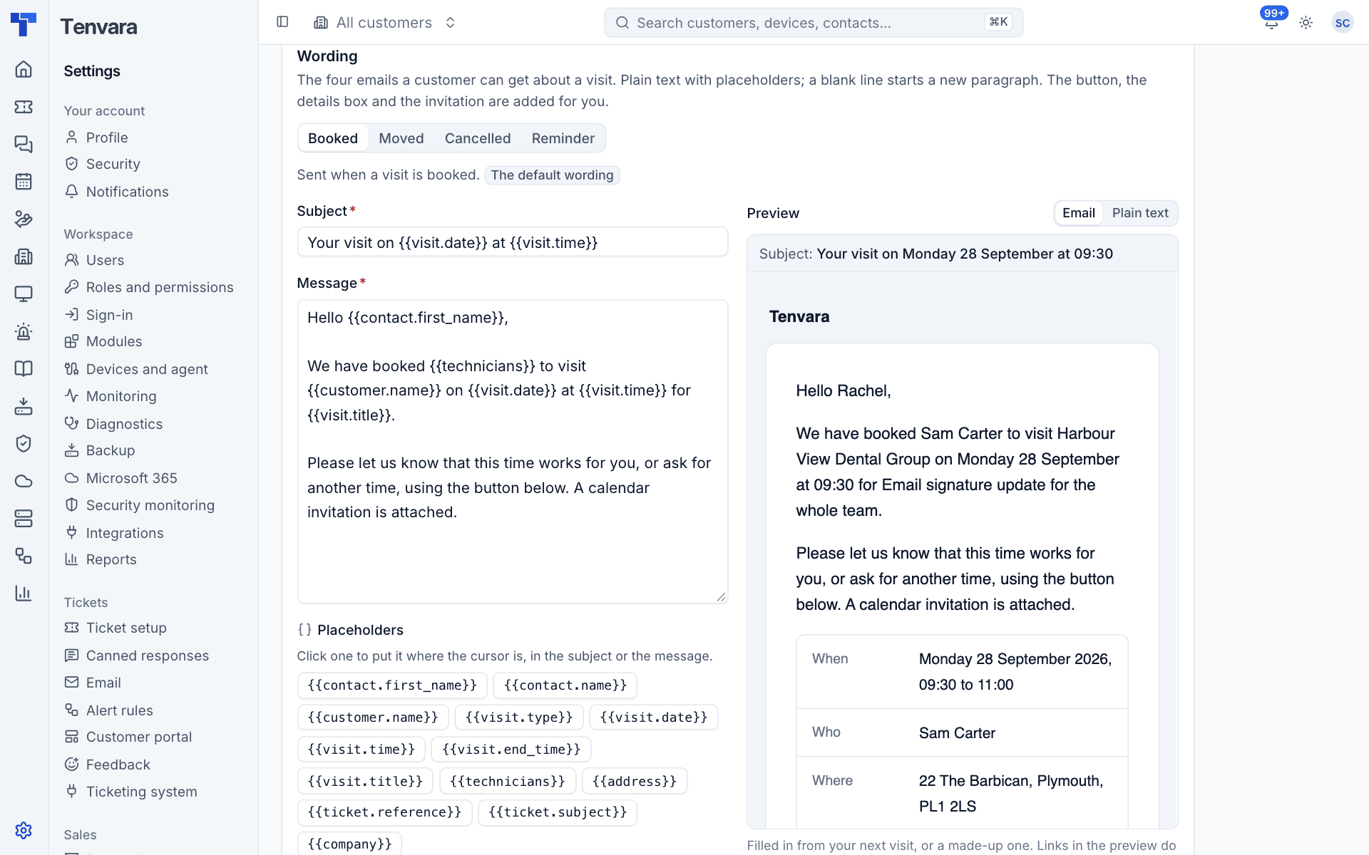Open the SC user avatar menu
Image resolution: width=1369 pixels, height=855 pixels.
coord(1342,23)
